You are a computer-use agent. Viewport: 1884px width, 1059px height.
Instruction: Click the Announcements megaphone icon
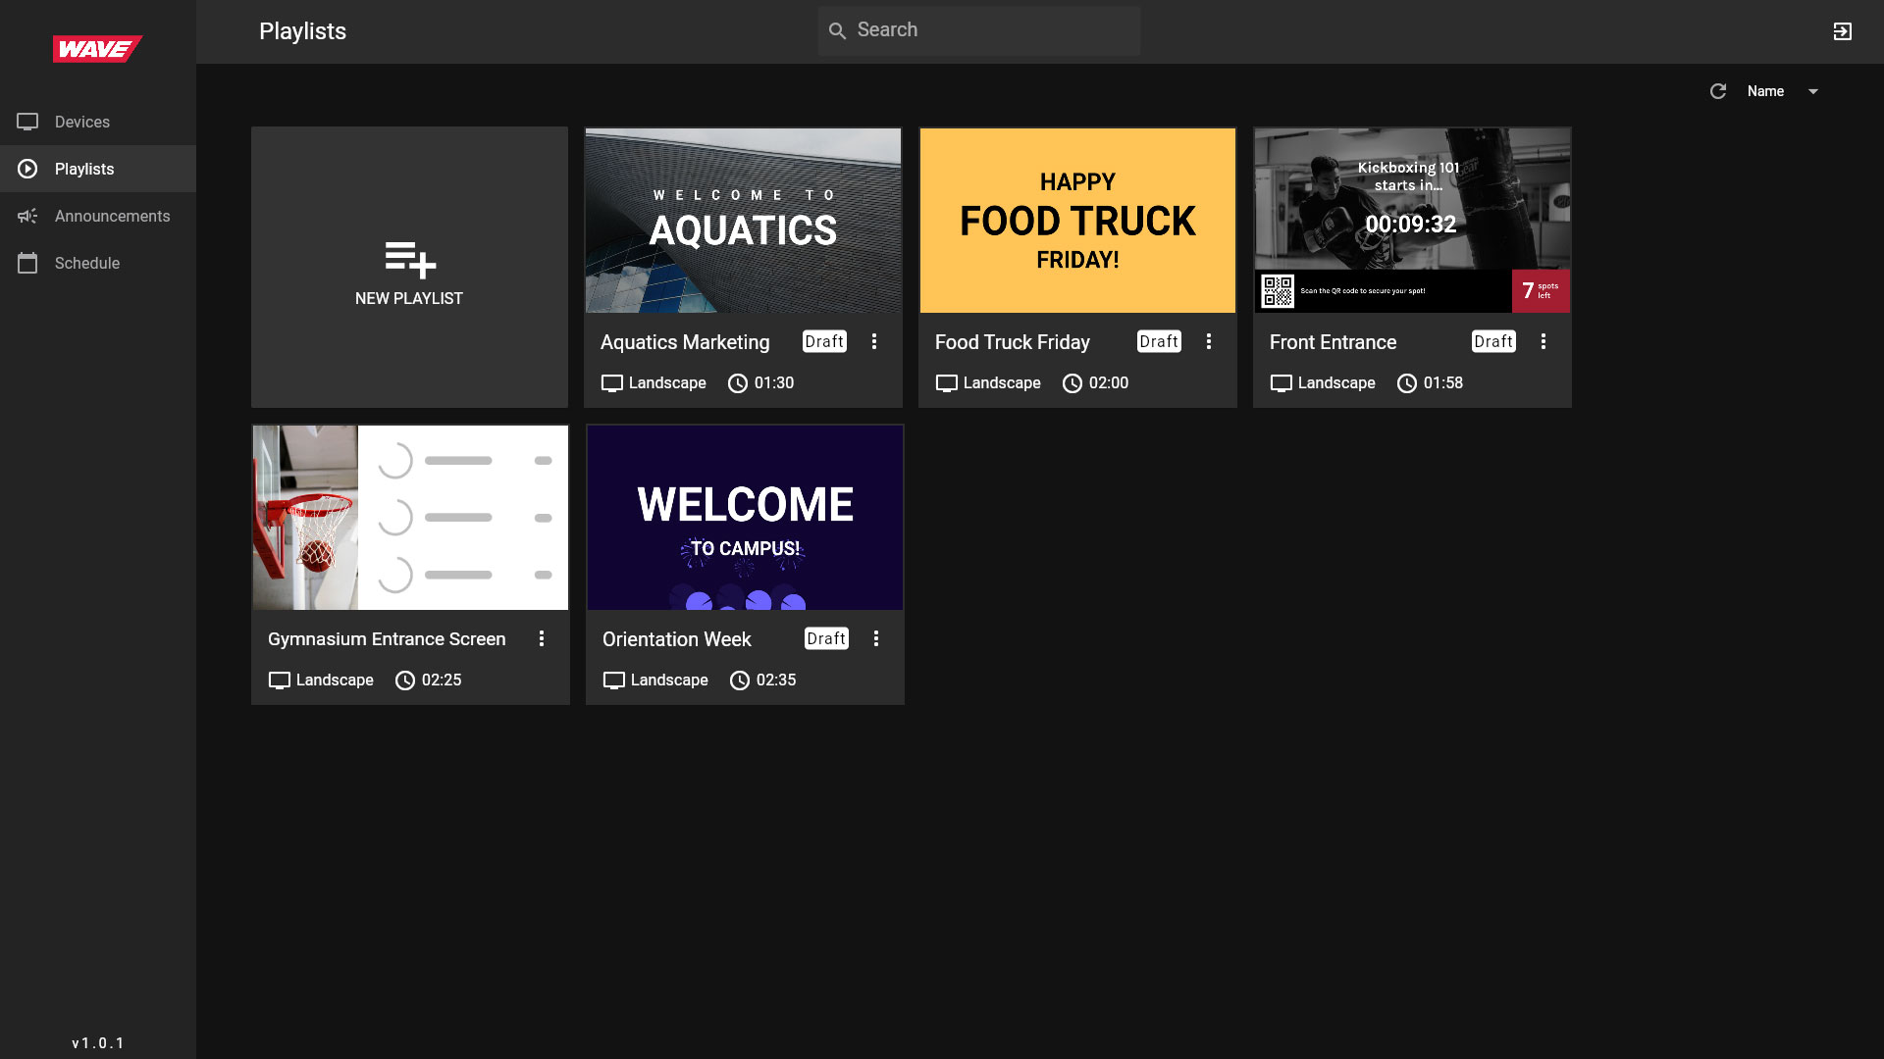tap(27, 216)
